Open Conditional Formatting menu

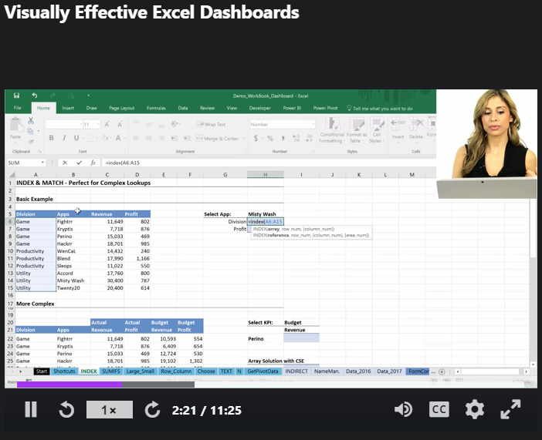tap(332, 130)
